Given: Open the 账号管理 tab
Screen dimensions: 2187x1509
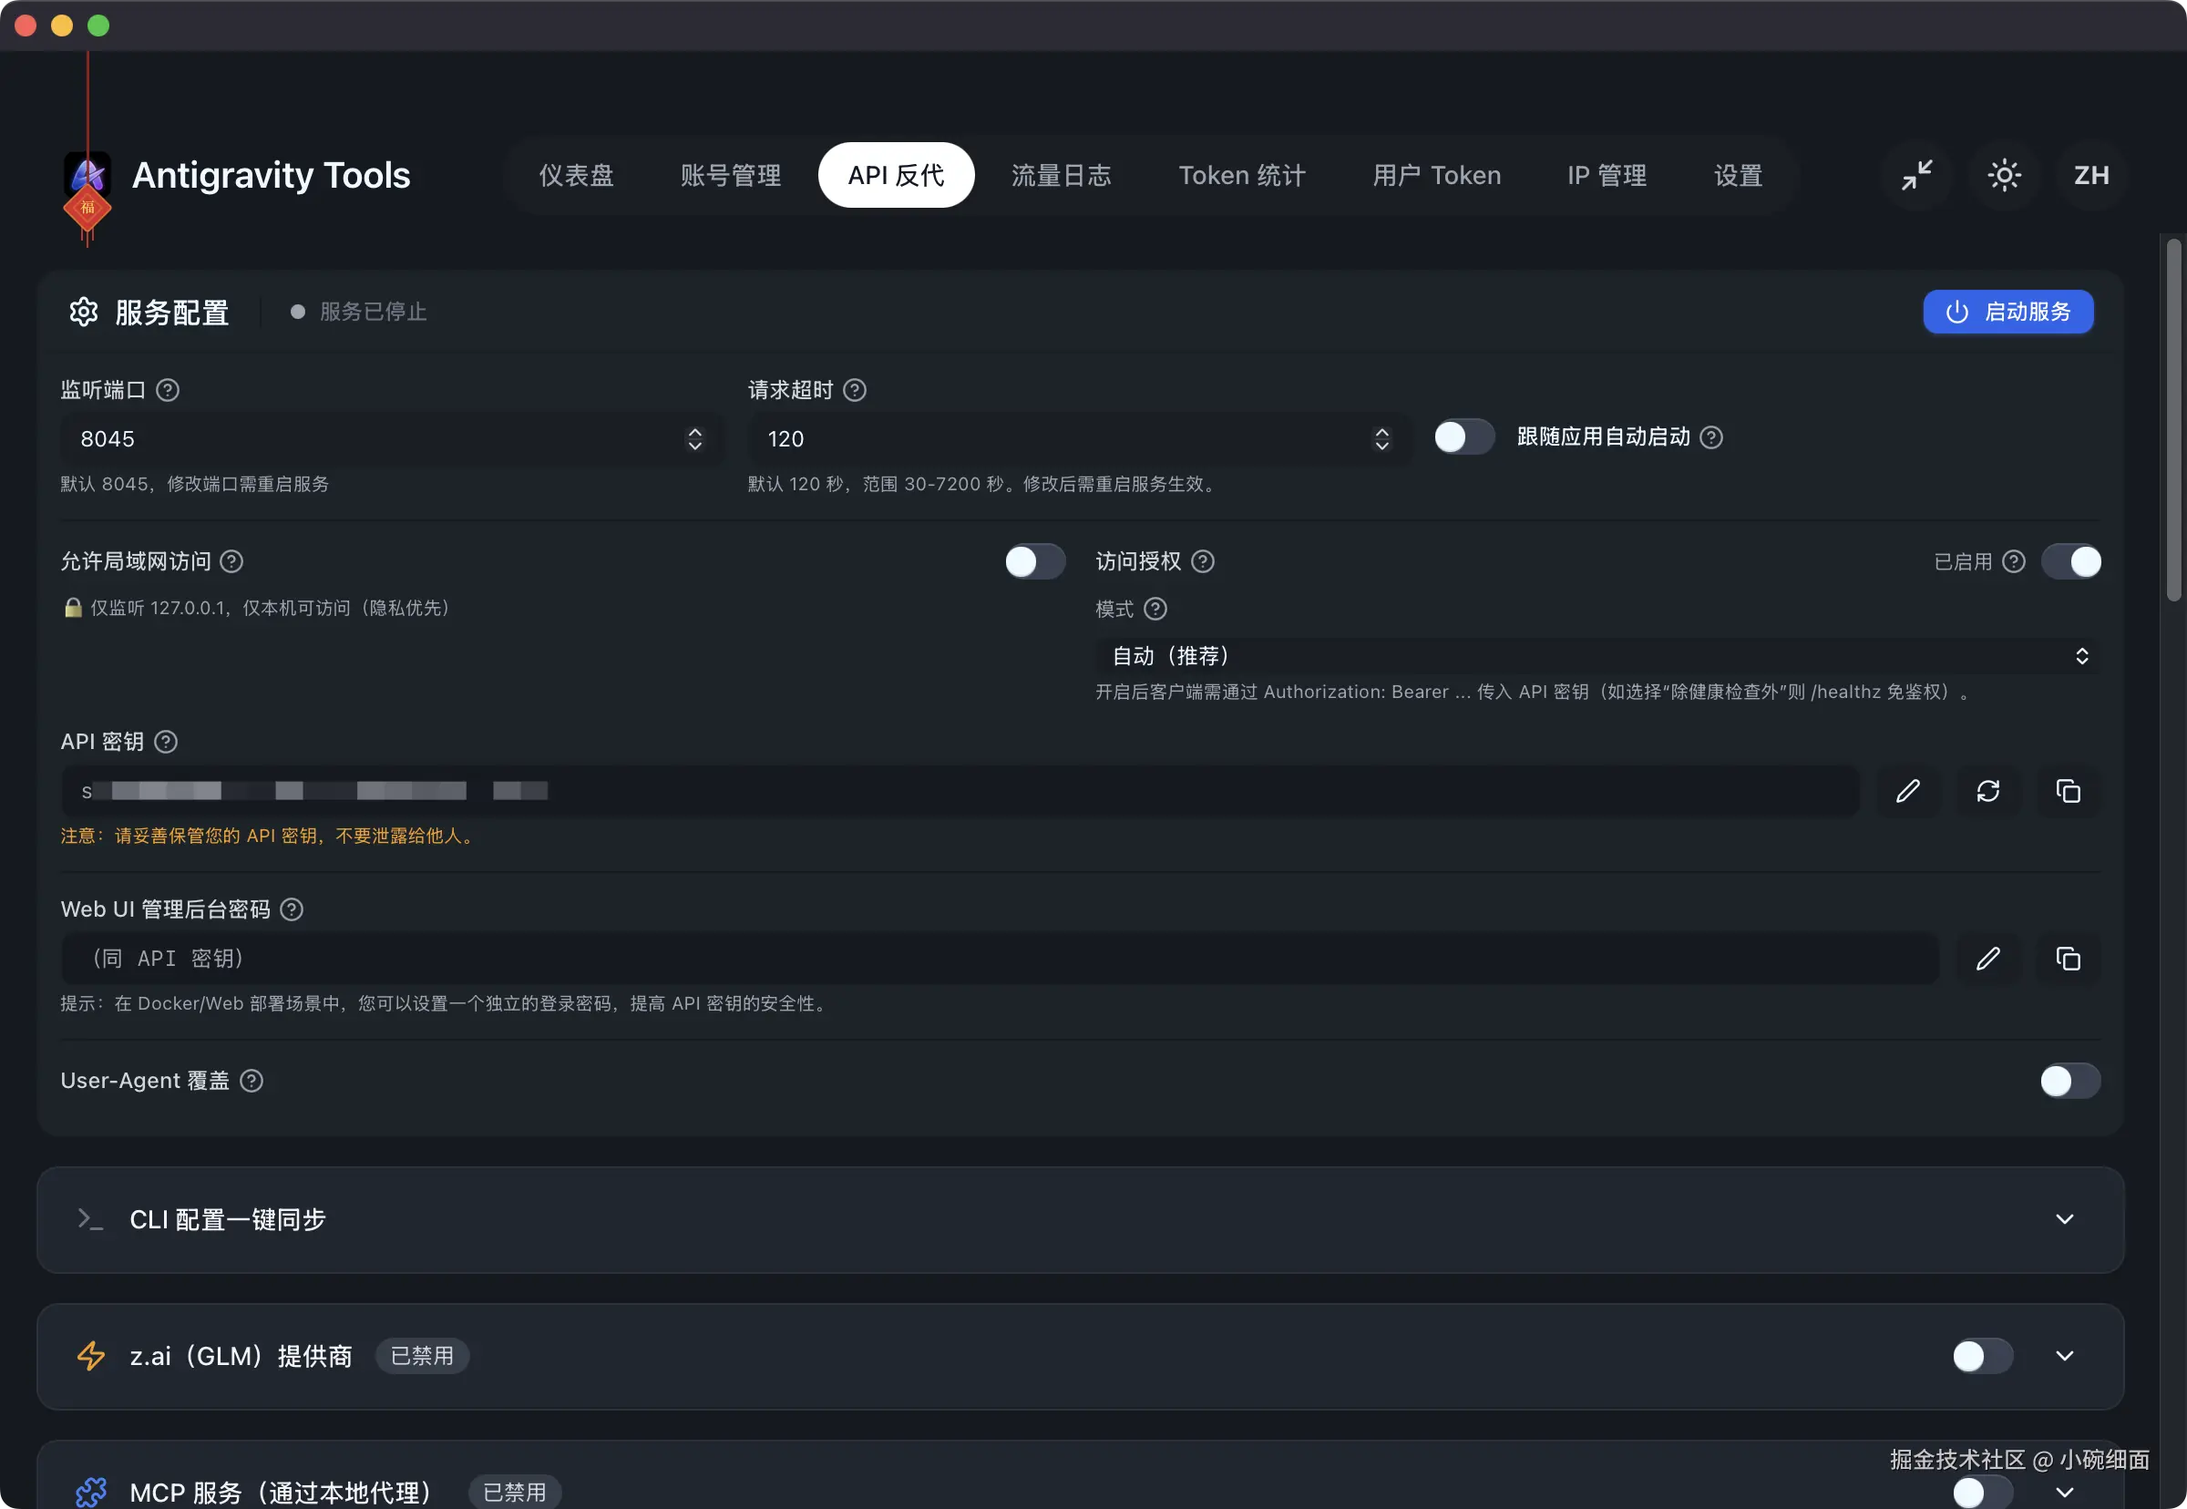Looking at the screenshot, I should [730, 175].
